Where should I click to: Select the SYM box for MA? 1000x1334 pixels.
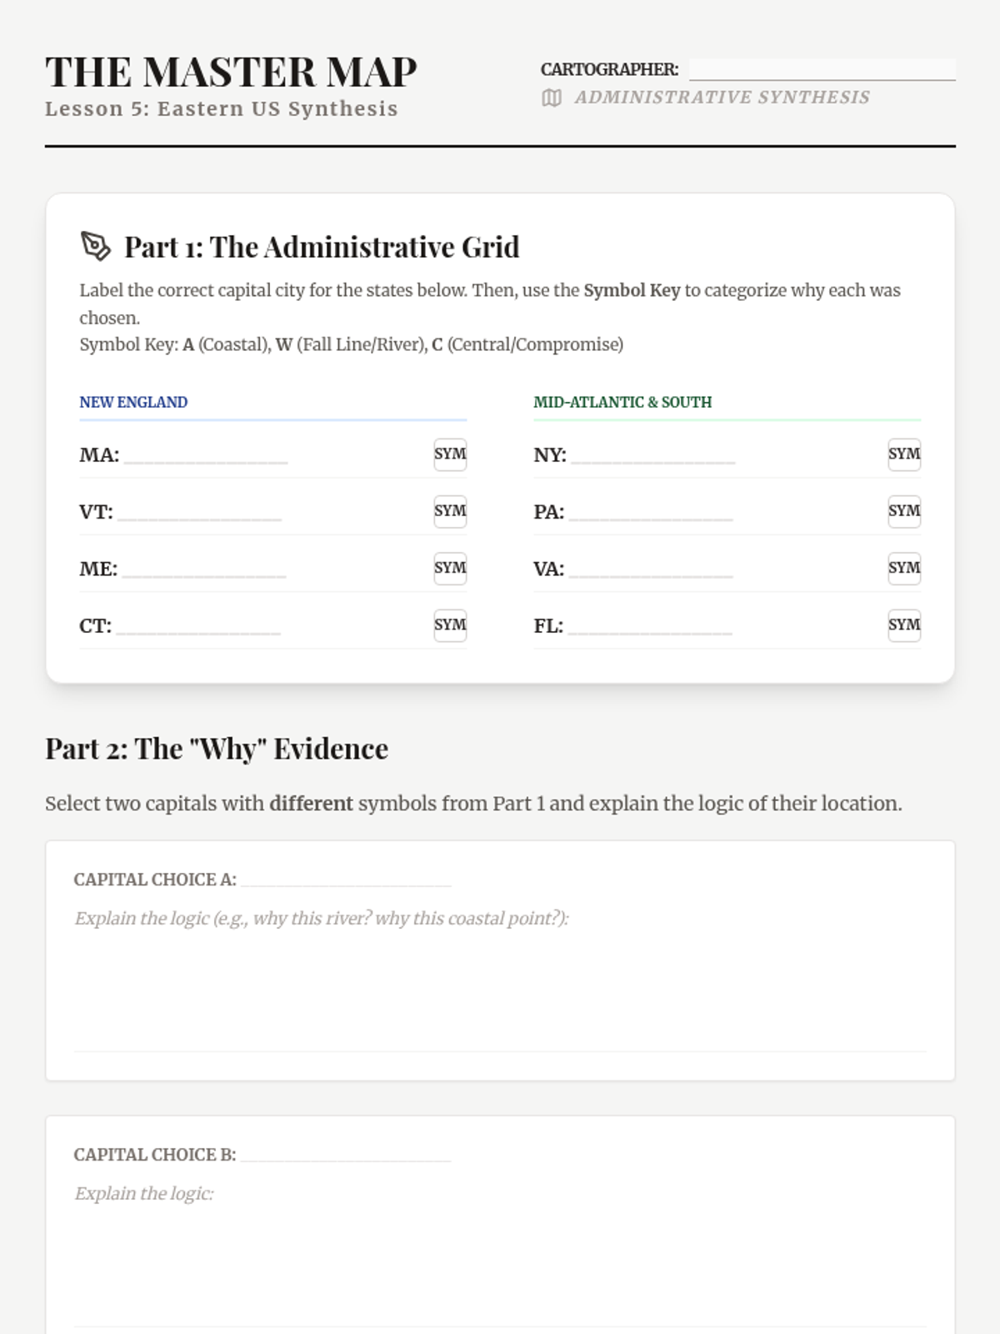click(450, 454)
